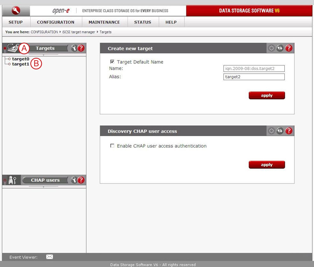Open help for the Targets panel

click(x=81, y=48)
